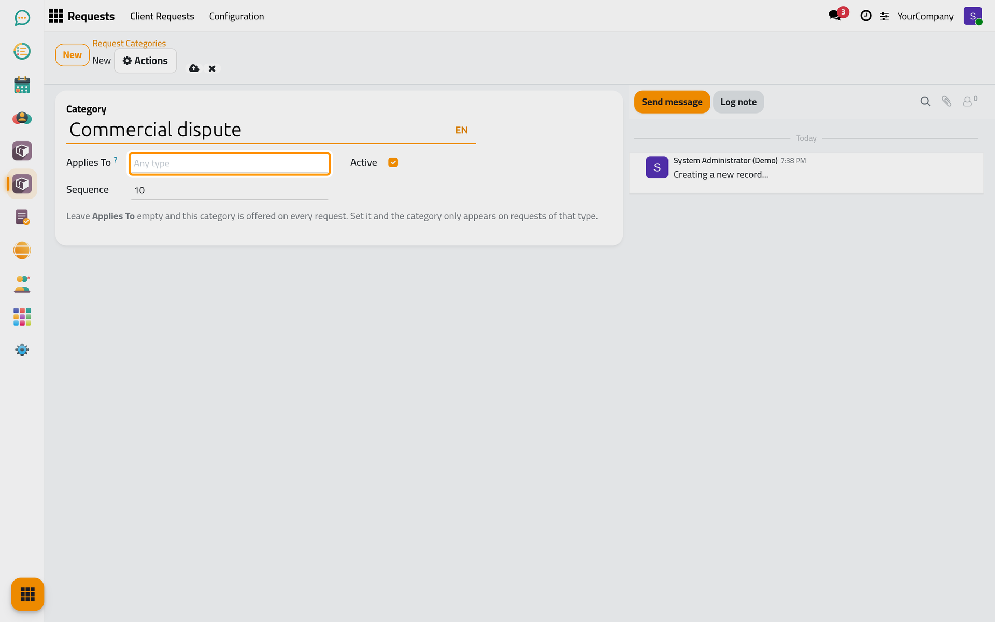This screenshot has width=995, height=622.
Task: Open the orange home menu launcher button
Action: tap(27, 594)
